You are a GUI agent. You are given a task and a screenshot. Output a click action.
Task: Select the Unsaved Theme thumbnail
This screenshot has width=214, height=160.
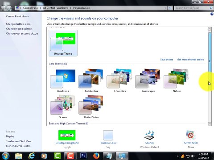tap(63, 43)
